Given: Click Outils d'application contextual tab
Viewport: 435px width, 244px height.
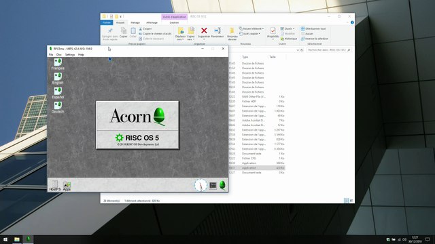Looking at the screenshot, I should [x=174, y=17].
